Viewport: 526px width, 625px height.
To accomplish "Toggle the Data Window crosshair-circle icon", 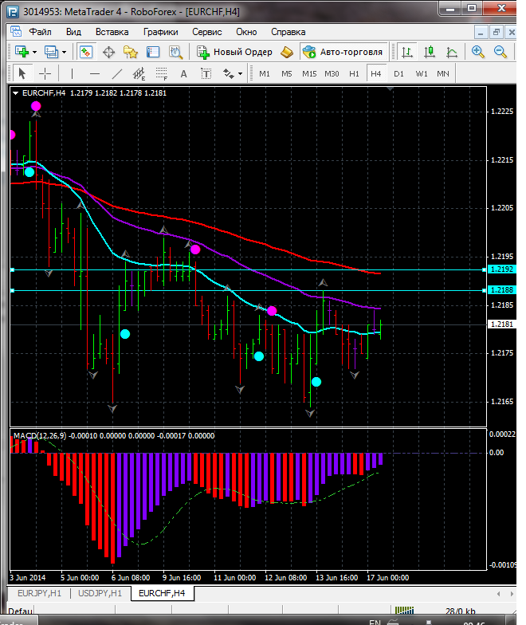I will coord(108,52).
